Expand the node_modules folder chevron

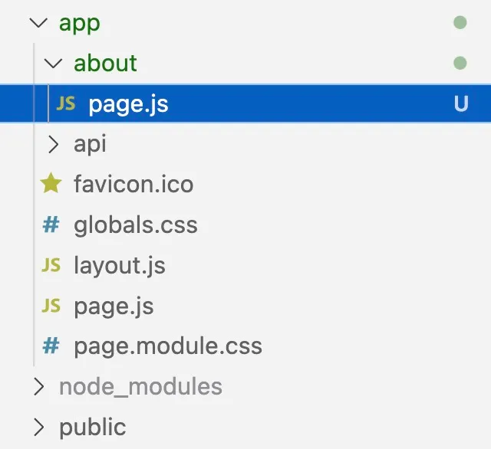[x=39, y=387]
